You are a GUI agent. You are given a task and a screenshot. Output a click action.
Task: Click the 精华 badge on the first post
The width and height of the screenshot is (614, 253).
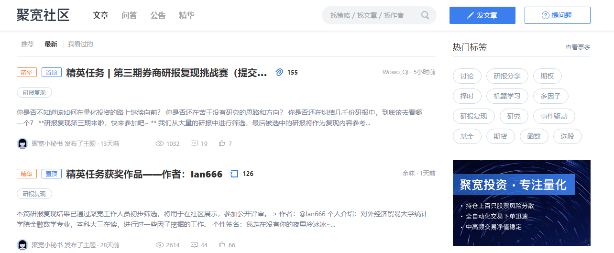(27, 72)
